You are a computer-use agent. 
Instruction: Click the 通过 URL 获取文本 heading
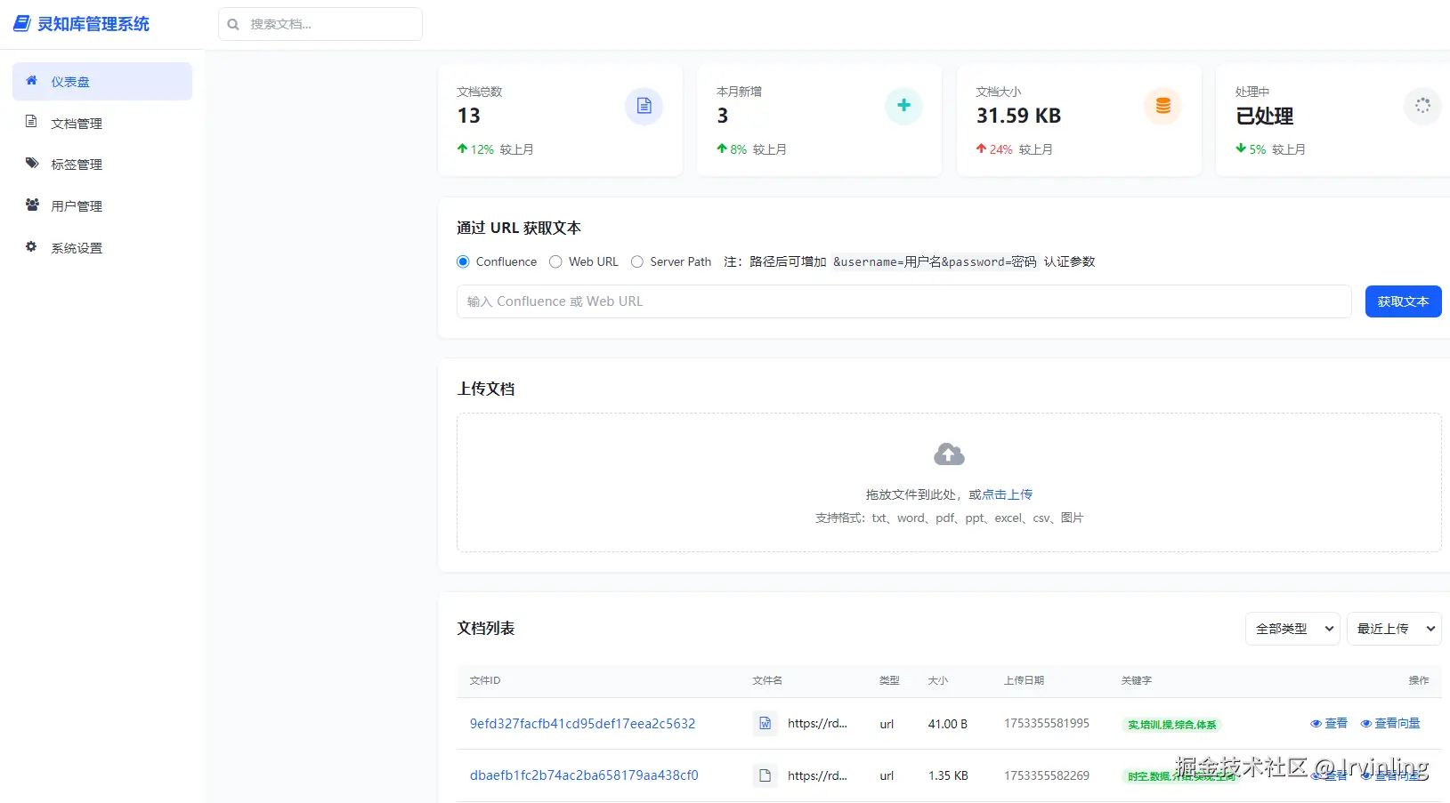[x=519, y=229]
